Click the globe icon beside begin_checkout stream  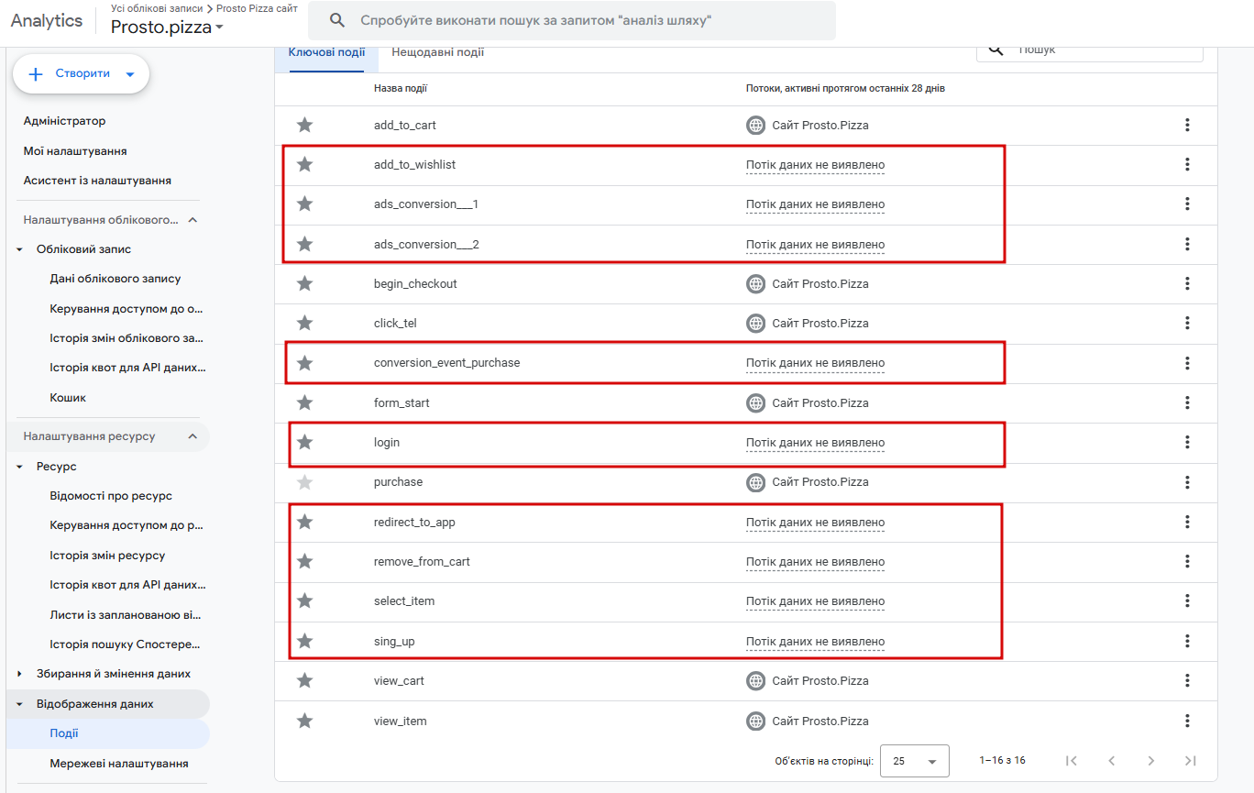tap(755, 283)
